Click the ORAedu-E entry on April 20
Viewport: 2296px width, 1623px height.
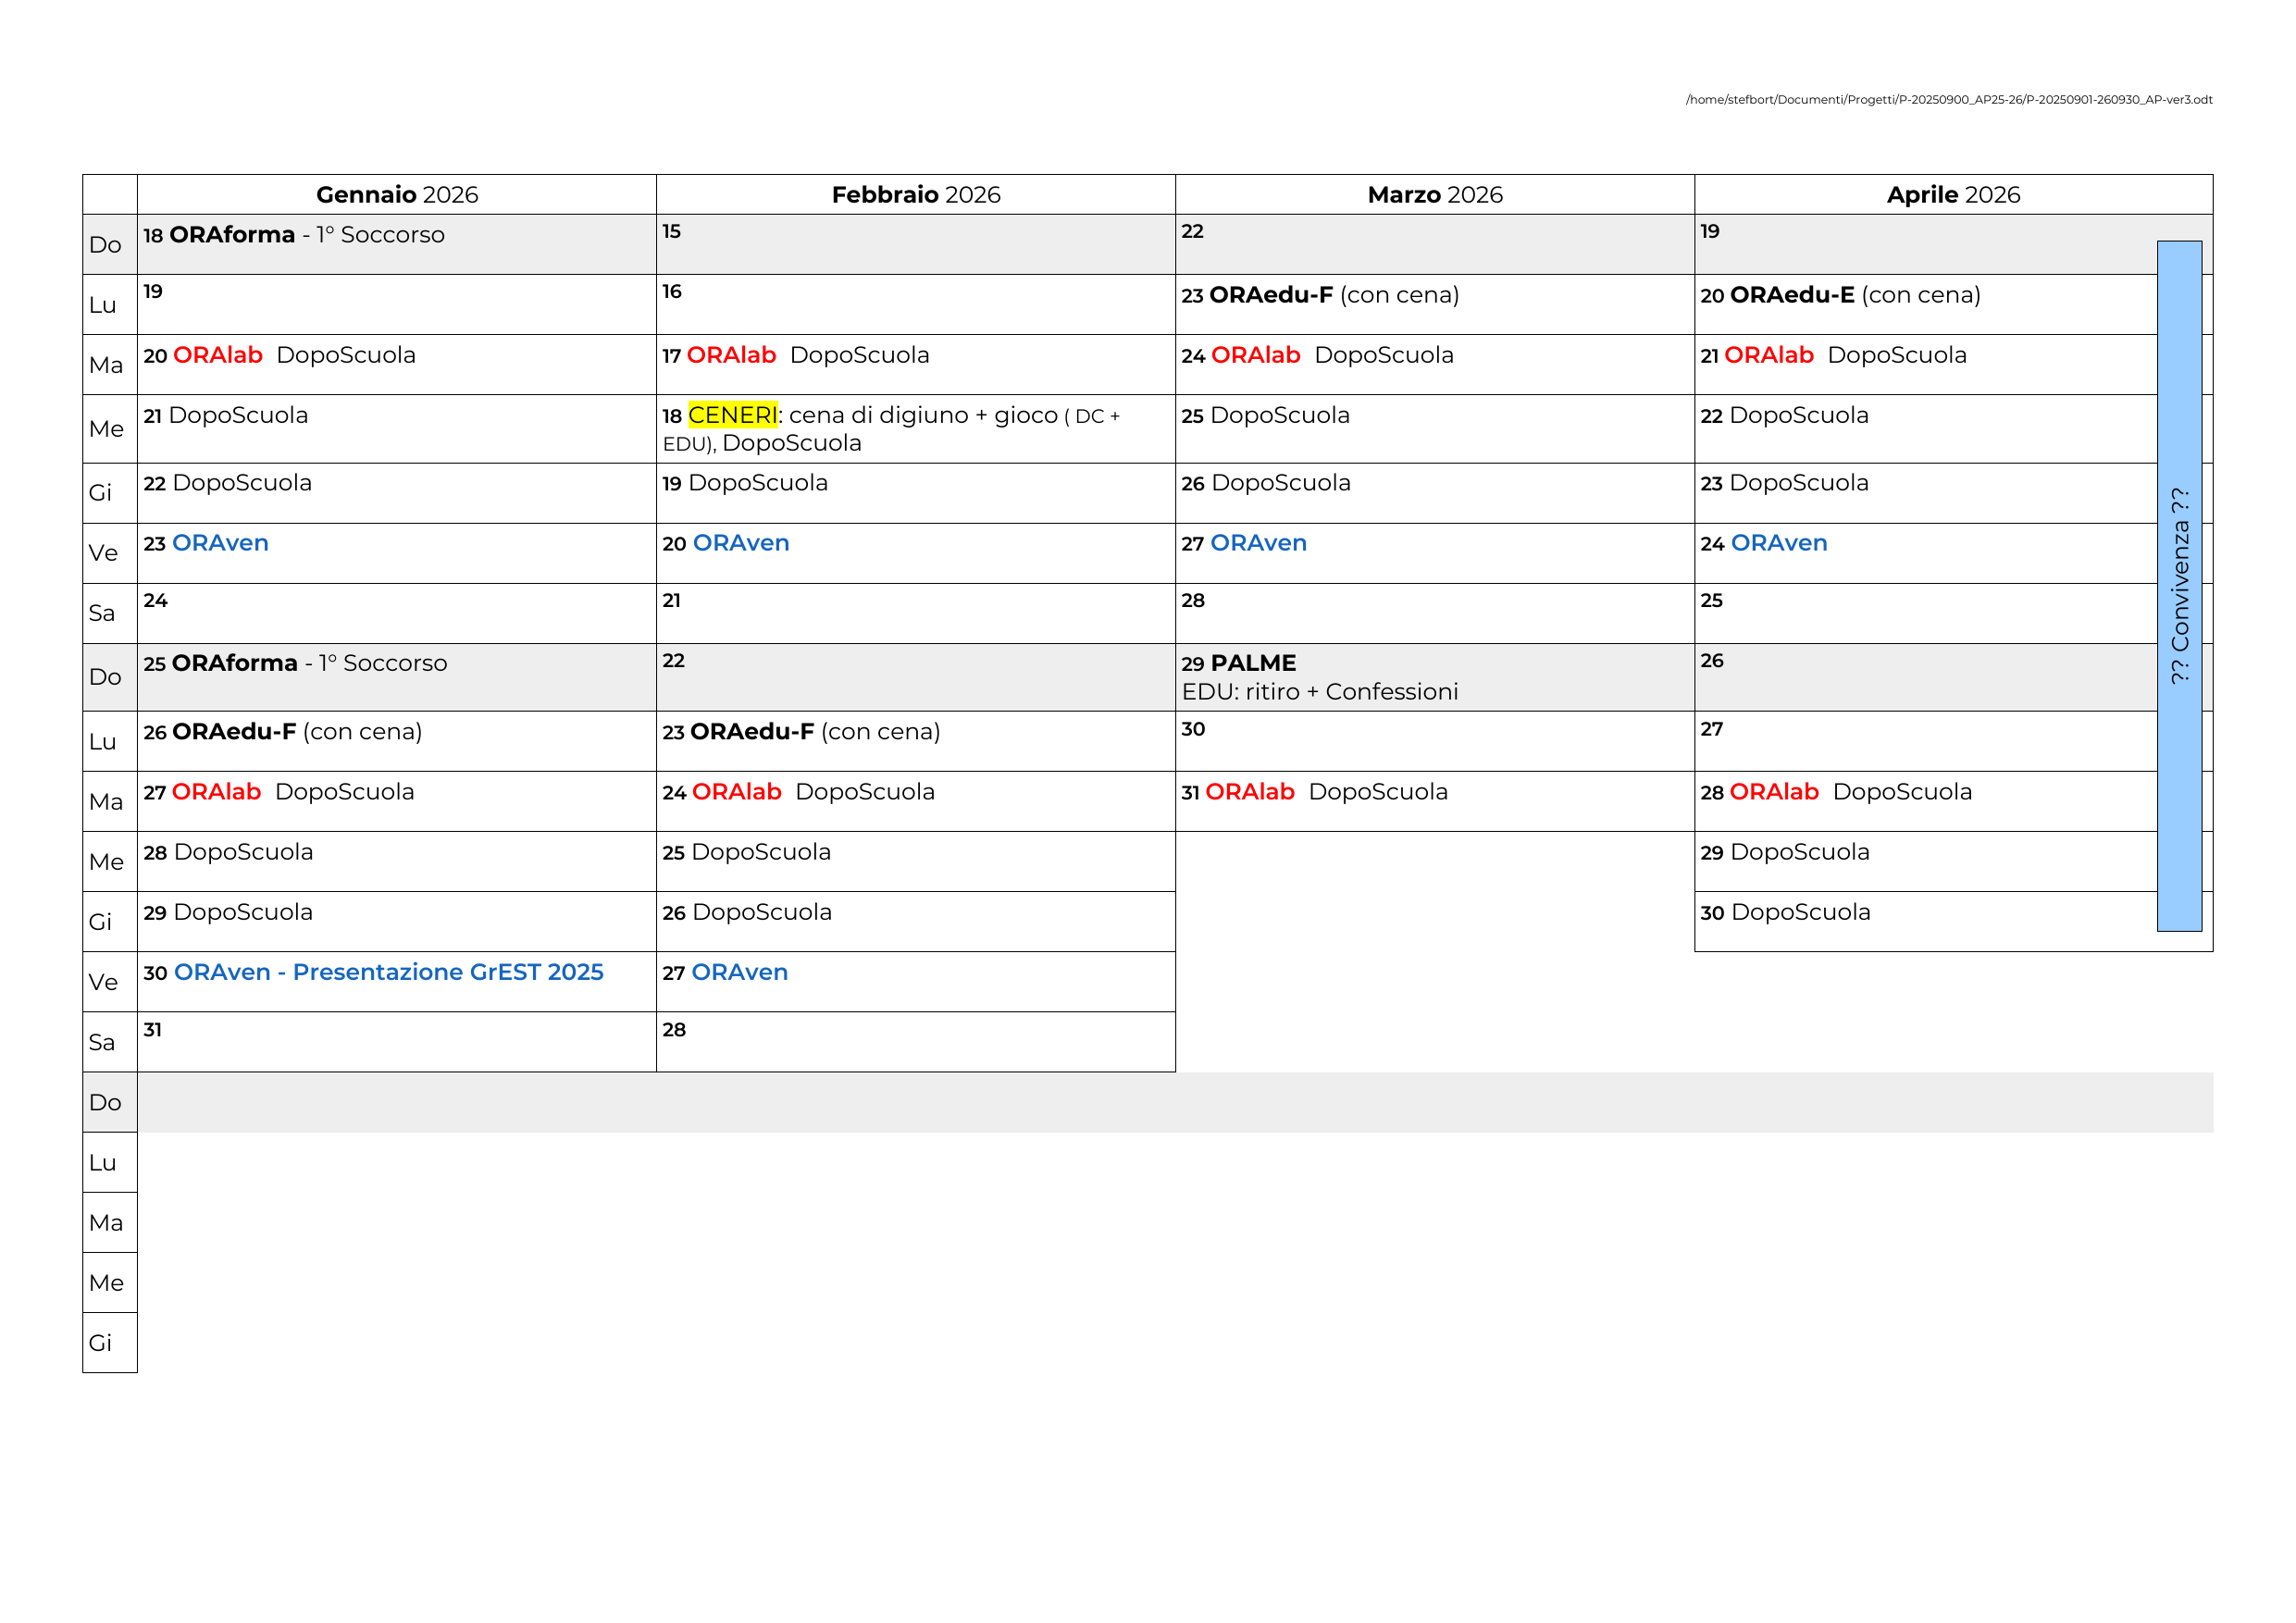click(1792, 295)
